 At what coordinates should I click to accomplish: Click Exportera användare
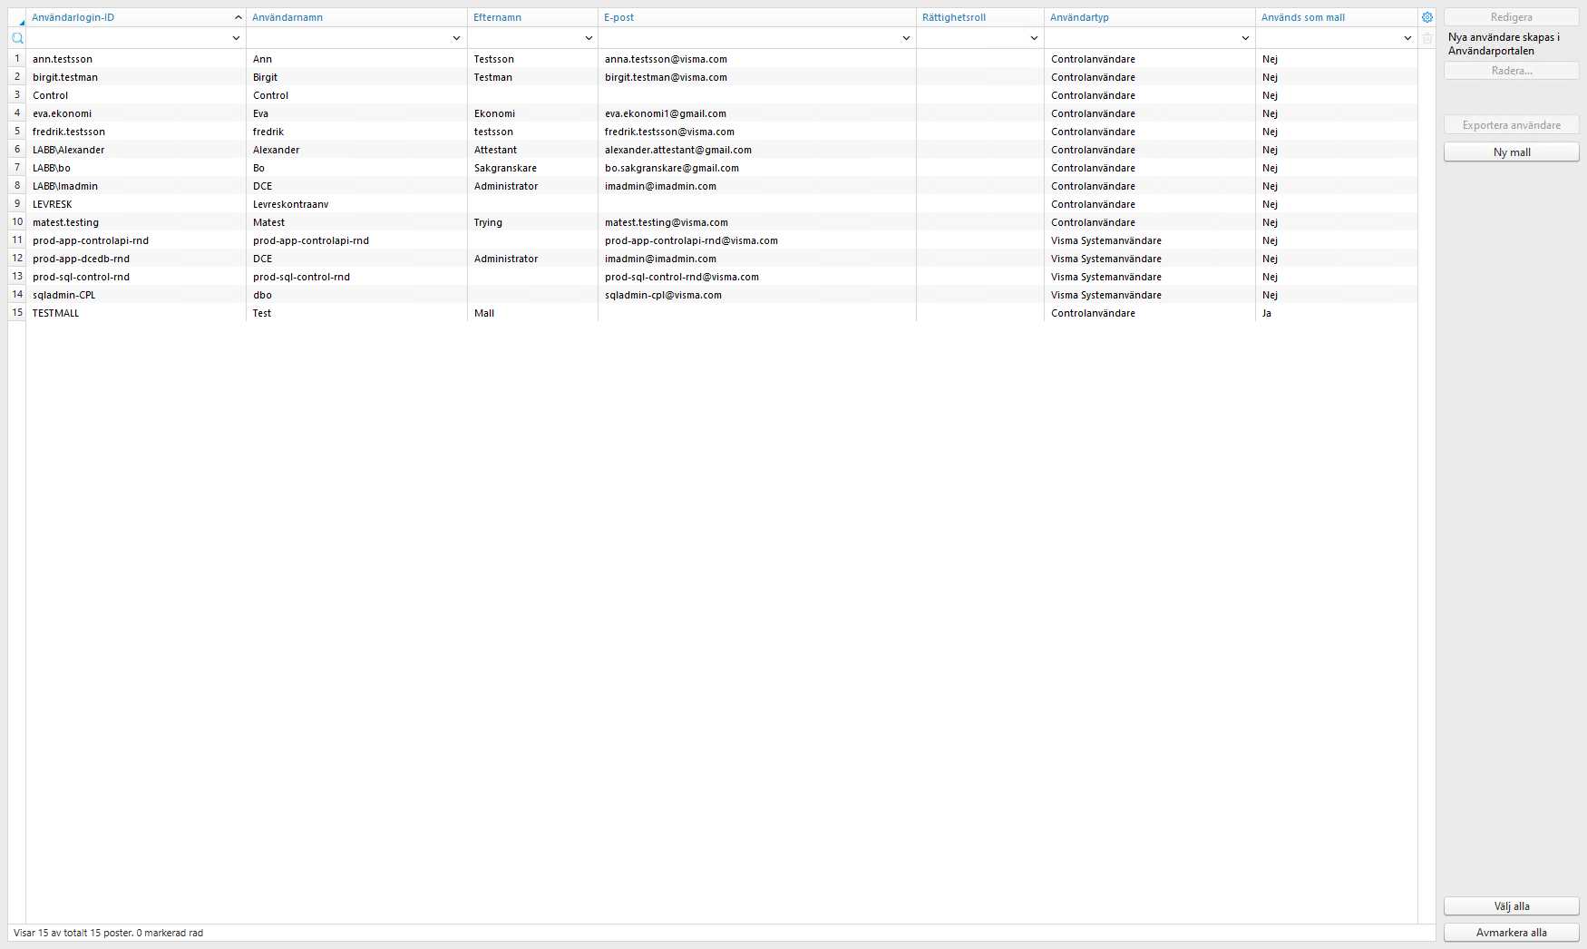[1510, 124]
